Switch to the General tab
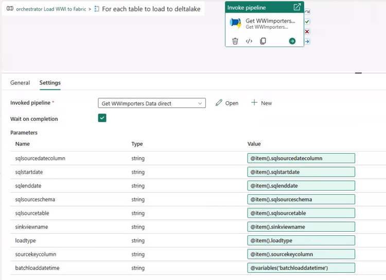 [20, 83]
